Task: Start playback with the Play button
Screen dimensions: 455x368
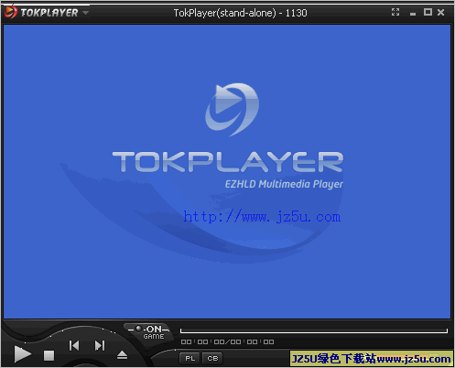Action: point(22,354)
